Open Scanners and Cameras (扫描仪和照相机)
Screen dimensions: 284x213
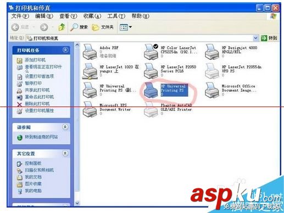[x=40, y=170]
